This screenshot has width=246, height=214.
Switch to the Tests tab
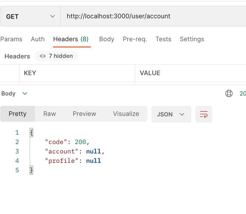163,39
